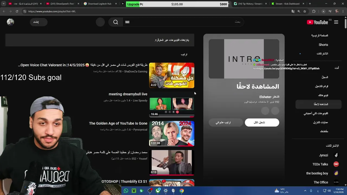The height and width of the screenshot is (195, 347).
Task: Switch to Download Logitech Hub tab
Action: [x=100, y=4]
